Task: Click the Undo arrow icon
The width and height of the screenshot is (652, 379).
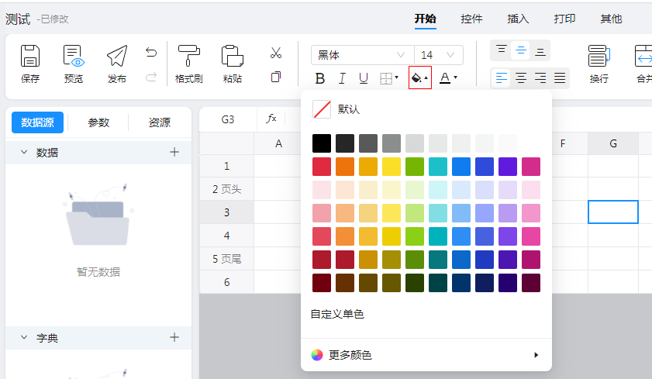Action: (151, 53)
